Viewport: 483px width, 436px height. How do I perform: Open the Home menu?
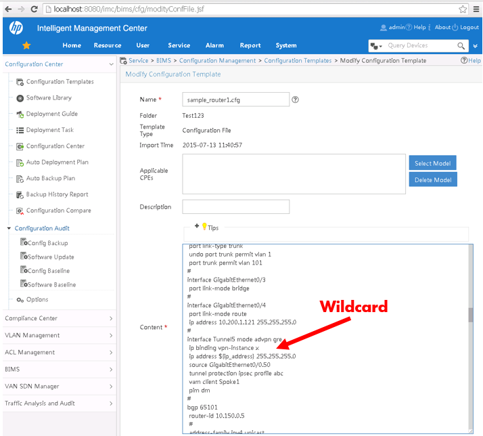click(72, 45)
